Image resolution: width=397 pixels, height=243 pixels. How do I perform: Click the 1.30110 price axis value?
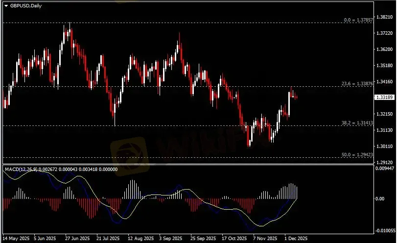point(384,146)
